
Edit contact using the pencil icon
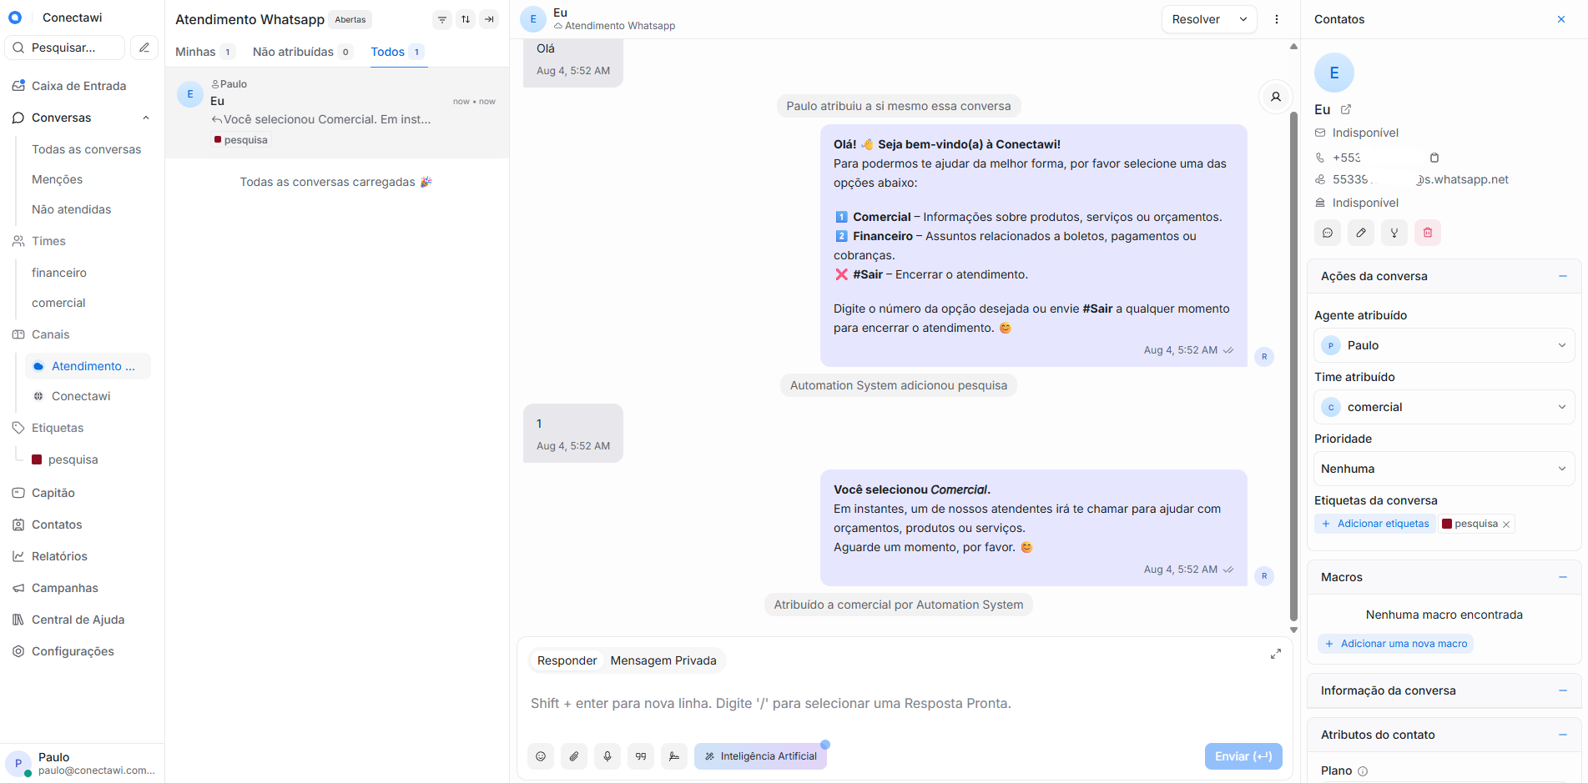click(1361, 233)
